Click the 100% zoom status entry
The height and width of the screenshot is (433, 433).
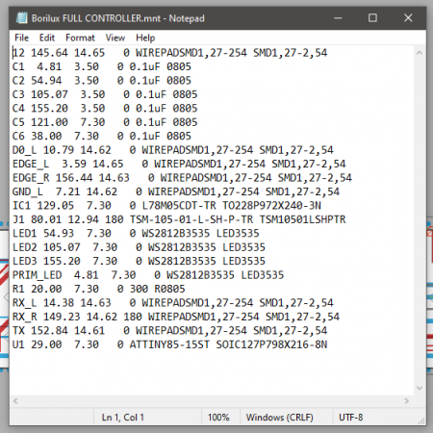pos(218,418)
